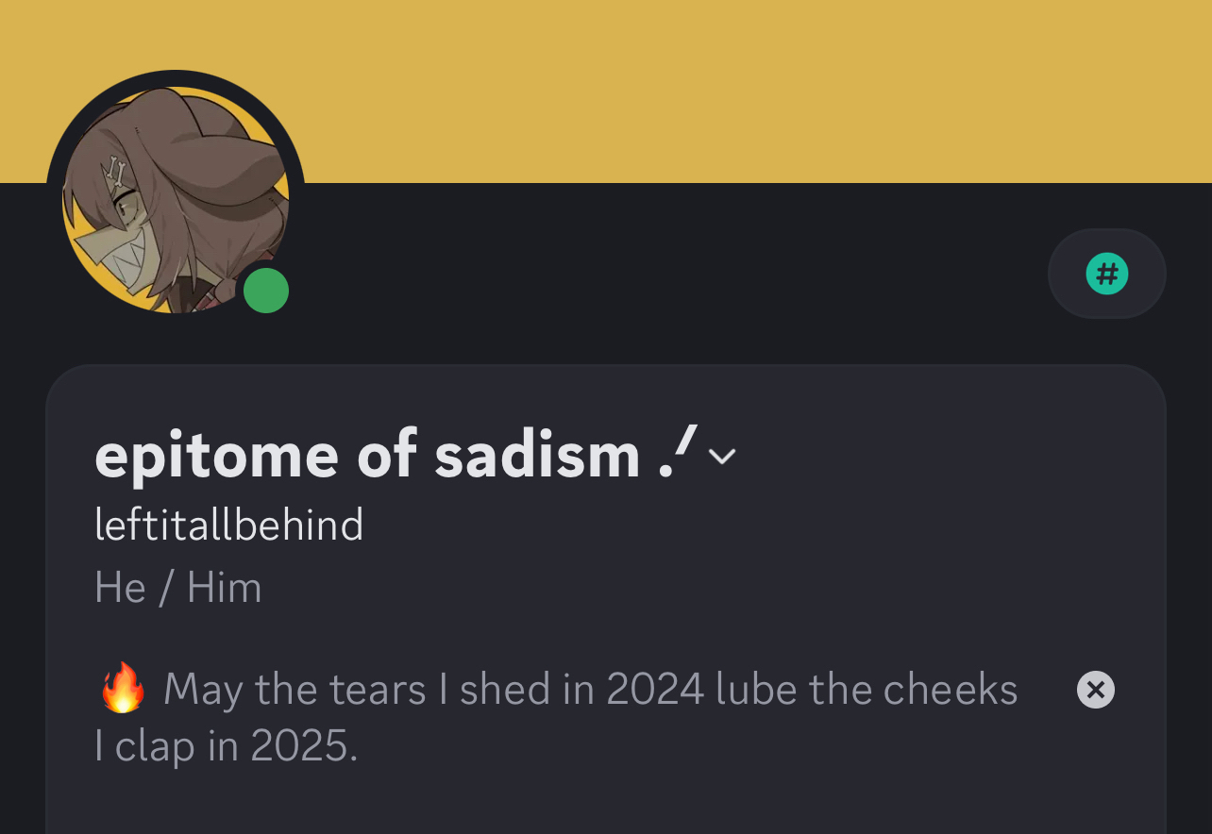Click the username leftitallbehind
The width and height of the screenshot is (1212, 834).
pos(229,525)
